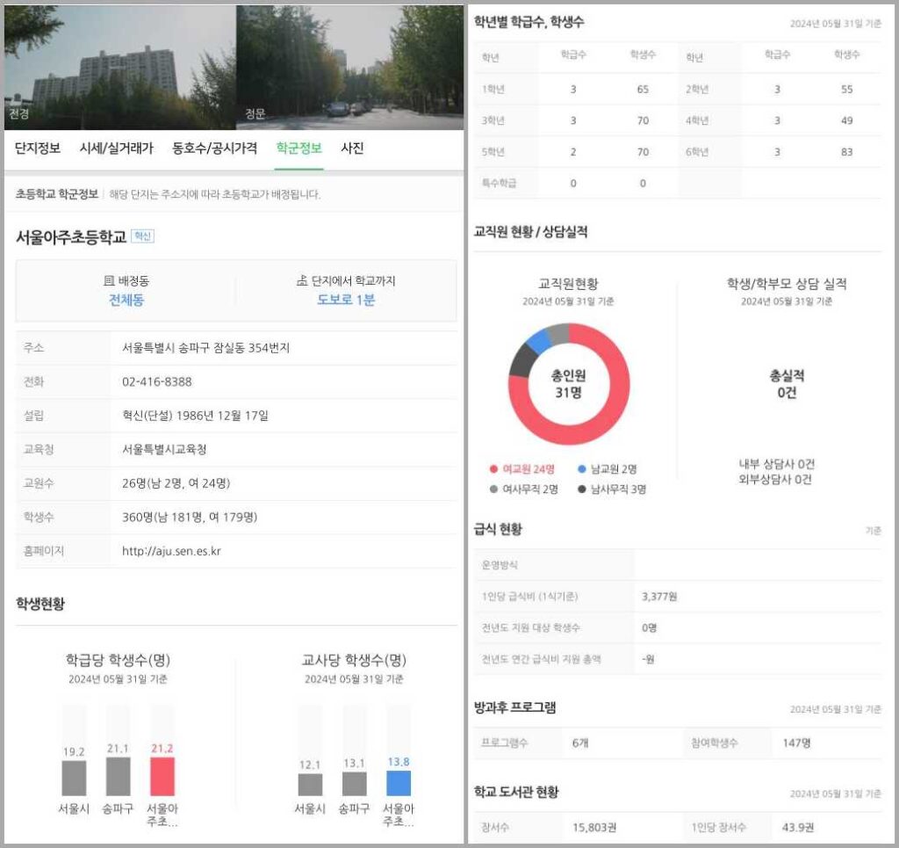Click the 방과후 프로그램 heading

[x=514, y=707]
